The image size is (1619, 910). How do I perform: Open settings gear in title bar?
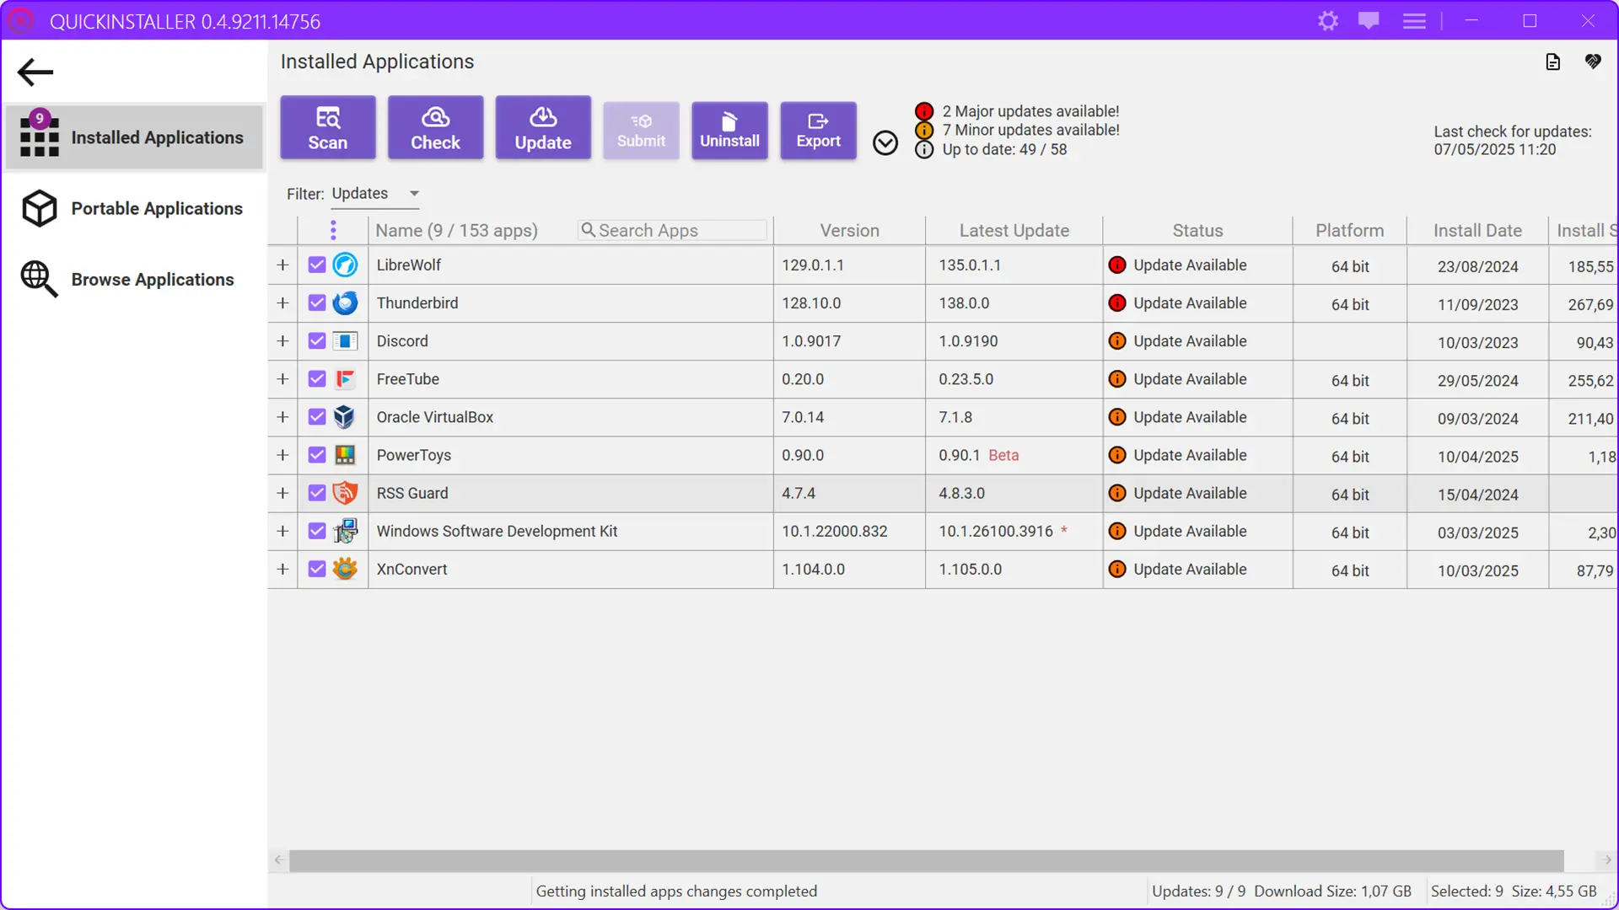click(x=1328, y=21)
